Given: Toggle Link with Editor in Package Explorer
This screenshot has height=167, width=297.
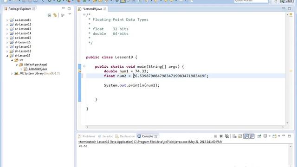Looking at the screenshot, I should click(55, 15).
